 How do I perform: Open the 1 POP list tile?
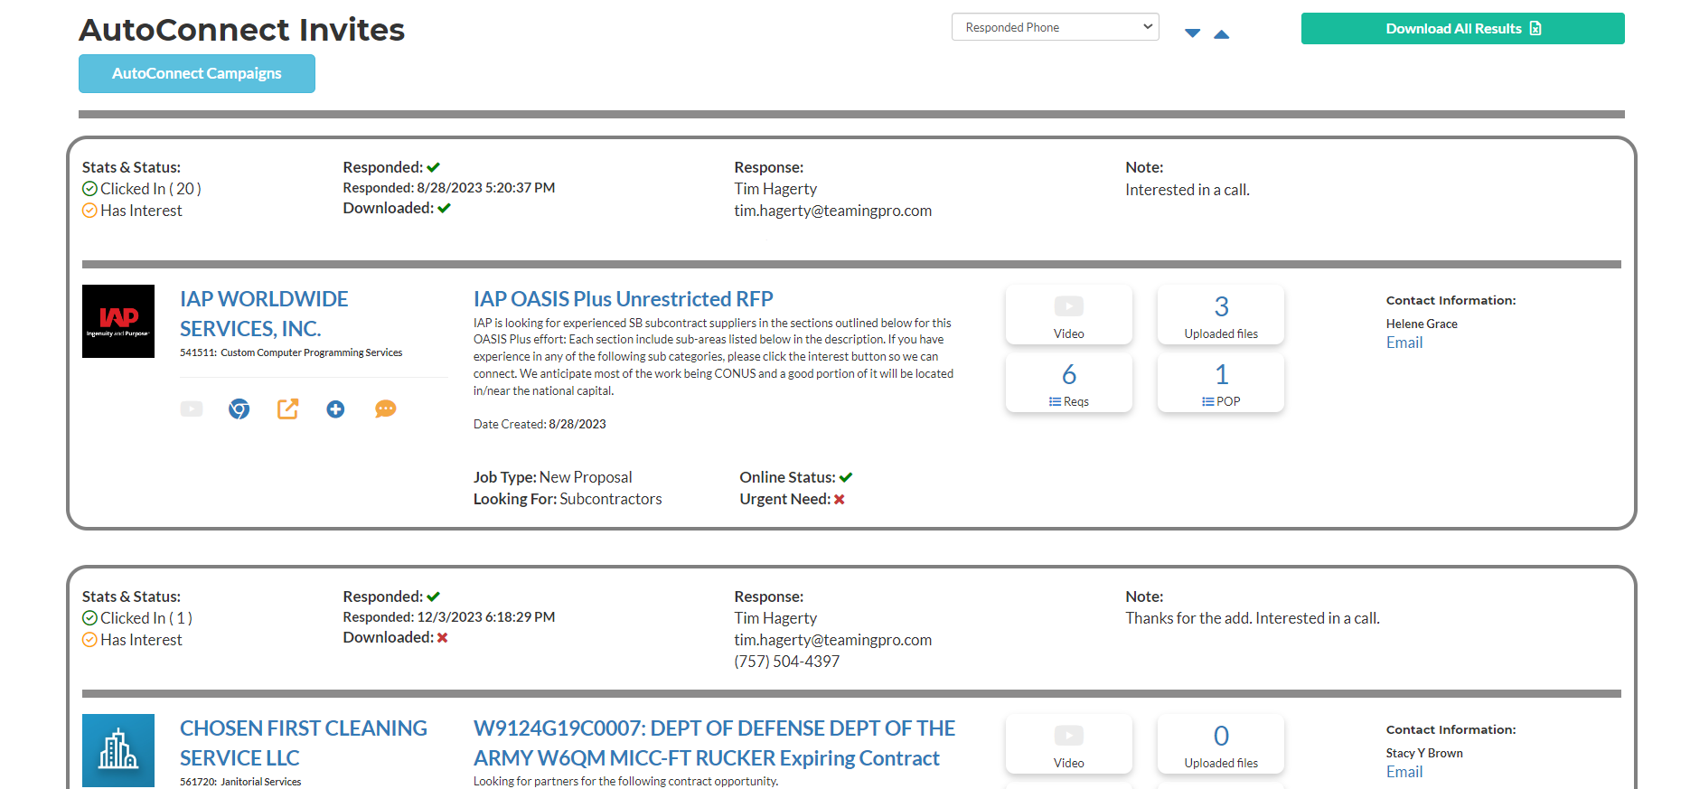click(1220, 383)
